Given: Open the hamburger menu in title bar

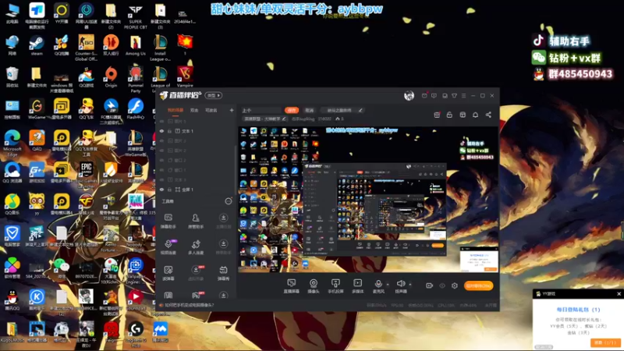Looking at the screenshot, I should 463,96.
